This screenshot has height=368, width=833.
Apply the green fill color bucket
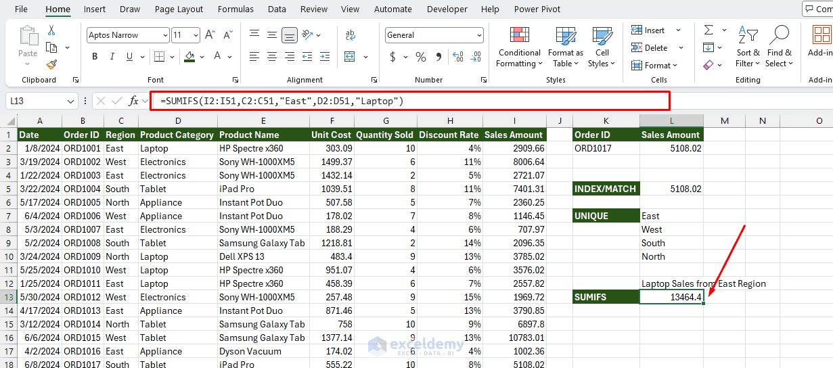[x=190, y=57]
